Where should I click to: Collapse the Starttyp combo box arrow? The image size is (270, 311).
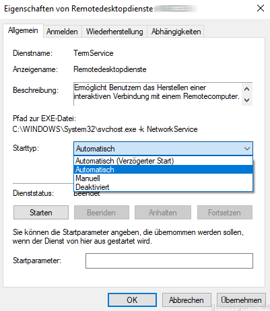[247, 149]
